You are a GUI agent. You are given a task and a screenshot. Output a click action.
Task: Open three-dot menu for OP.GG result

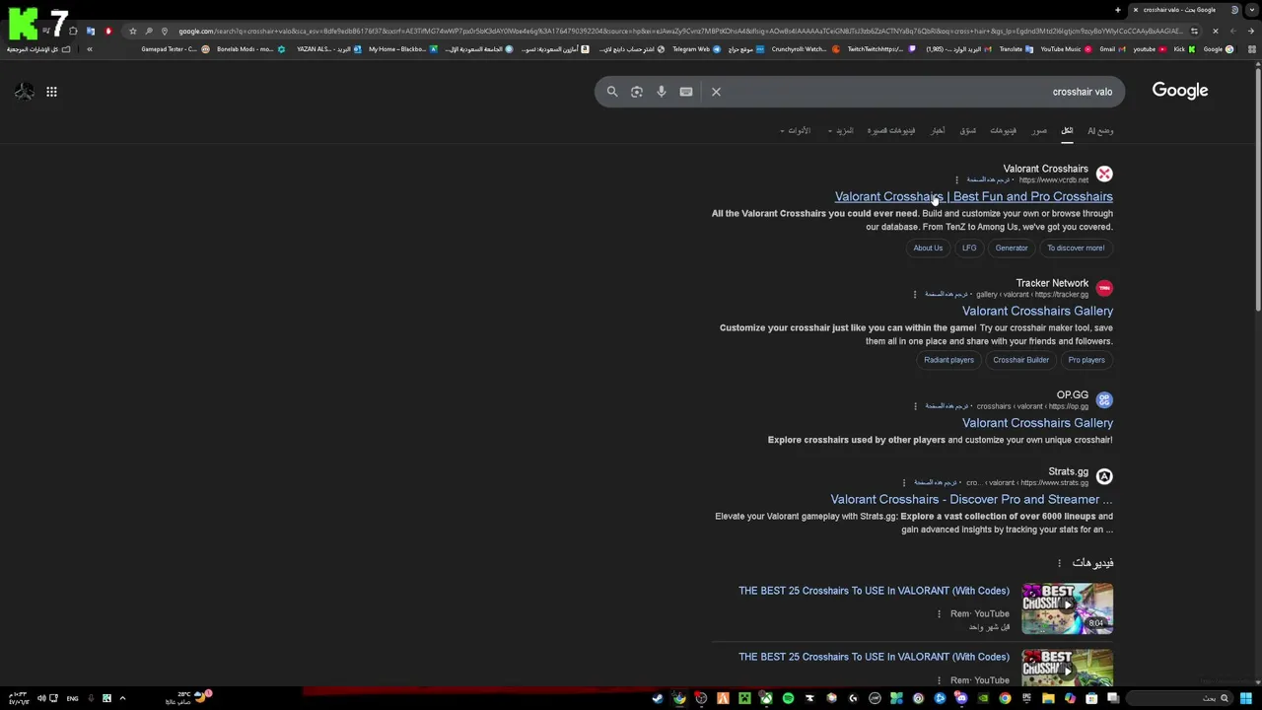[x=915, y=406]
